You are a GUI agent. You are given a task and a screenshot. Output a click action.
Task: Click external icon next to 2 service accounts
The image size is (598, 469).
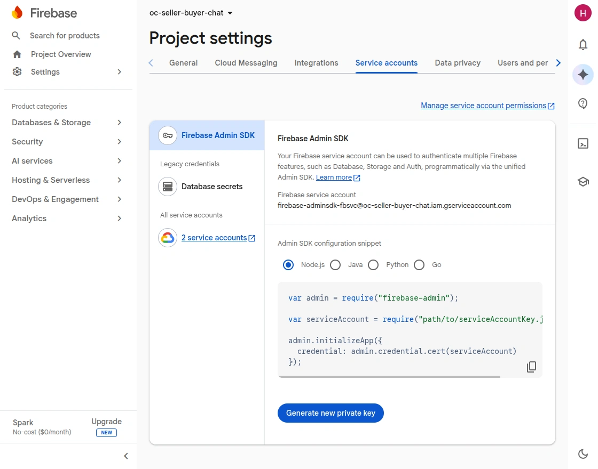pyautogui.click(x=251, y=238)
